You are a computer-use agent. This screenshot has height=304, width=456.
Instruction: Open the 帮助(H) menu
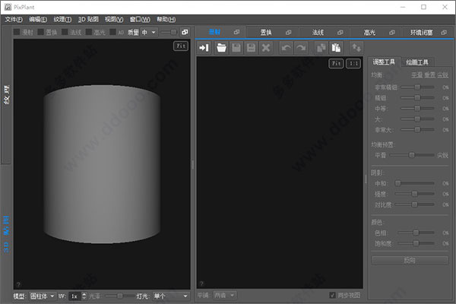166,20
